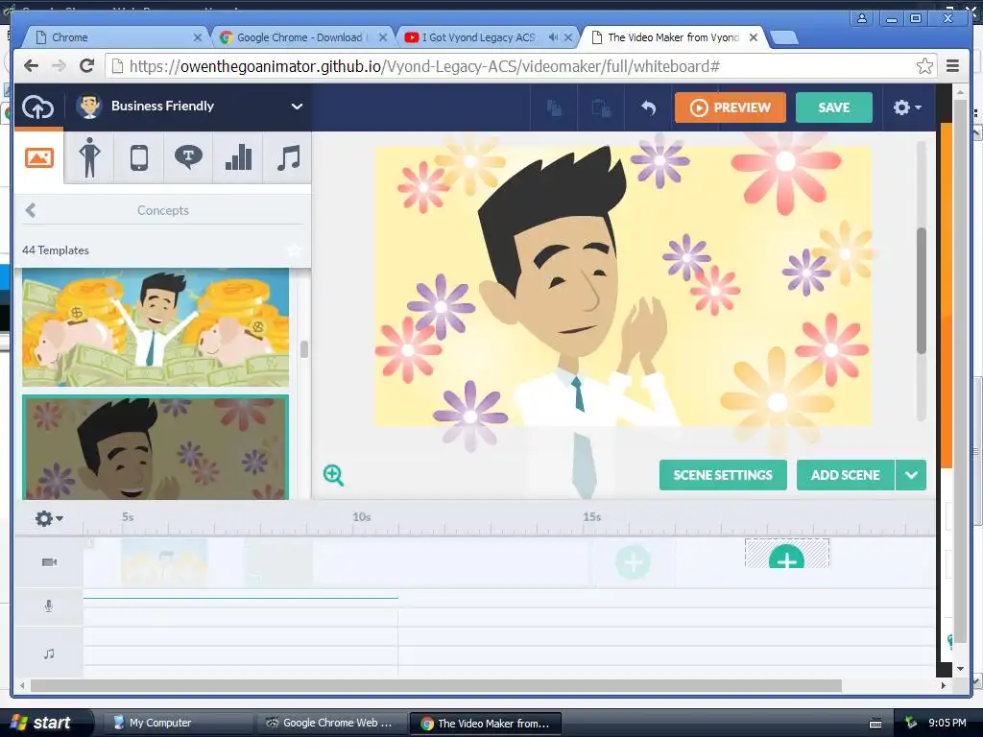
Task: Click the PREVIEW button
Action: (x=731, y=107)
